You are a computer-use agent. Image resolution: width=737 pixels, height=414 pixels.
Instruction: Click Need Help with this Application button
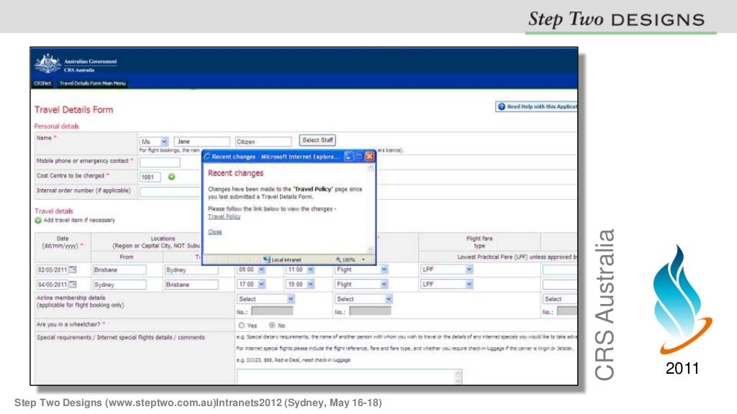[536, 106]
